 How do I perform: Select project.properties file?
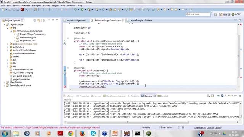coord(21,79)
